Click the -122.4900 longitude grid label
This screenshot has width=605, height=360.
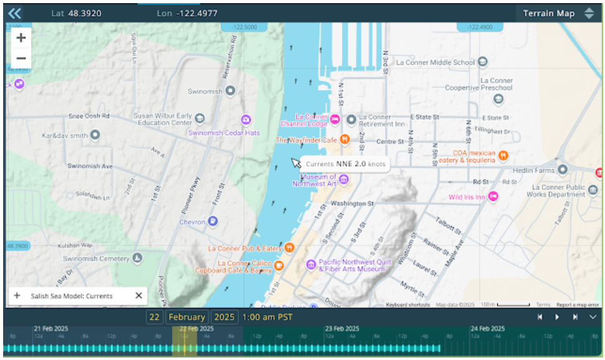[479, 27]
